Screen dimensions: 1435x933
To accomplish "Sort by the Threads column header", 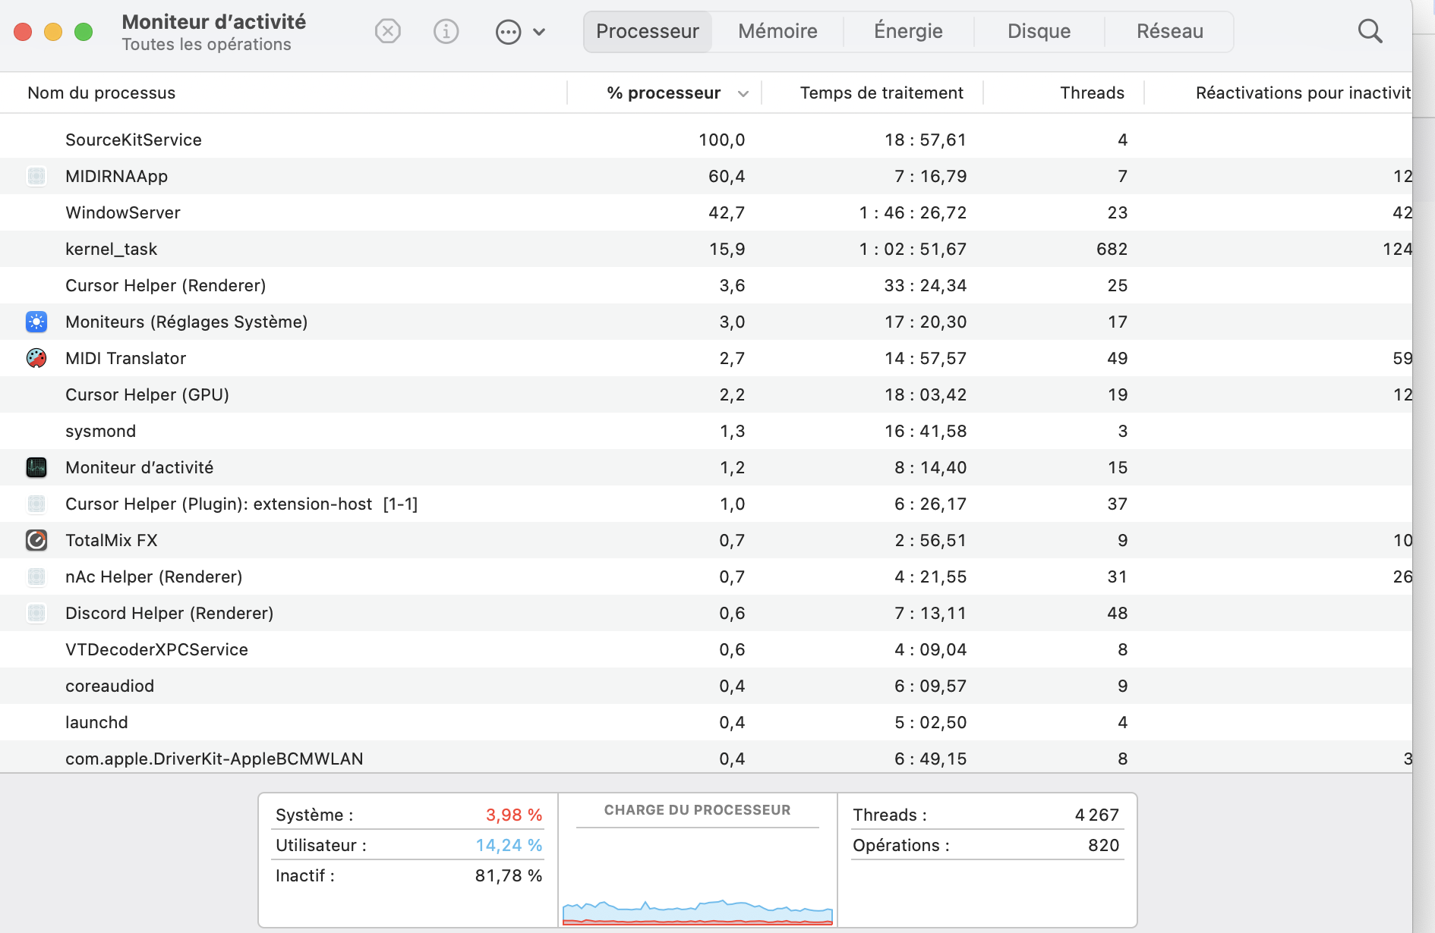I will (1092, 93).
